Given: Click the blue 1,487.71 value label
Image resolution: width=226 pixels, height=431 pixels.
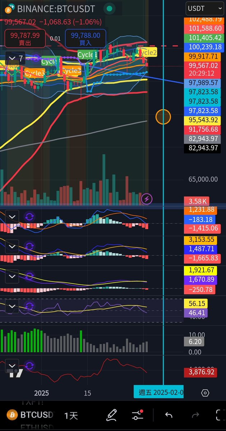Looking at the screenshot, I should (200, 249).
